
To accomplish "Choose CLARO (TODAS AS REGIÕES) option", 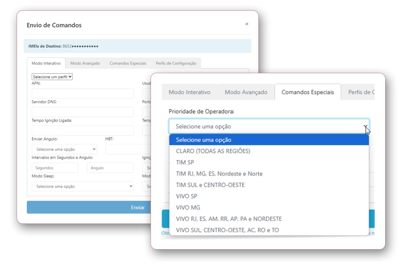I will pyautogui.click(x=213, y=151).
